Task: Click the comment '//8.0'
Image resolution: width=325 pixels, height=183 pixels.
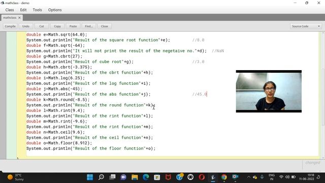Action: 198,40
